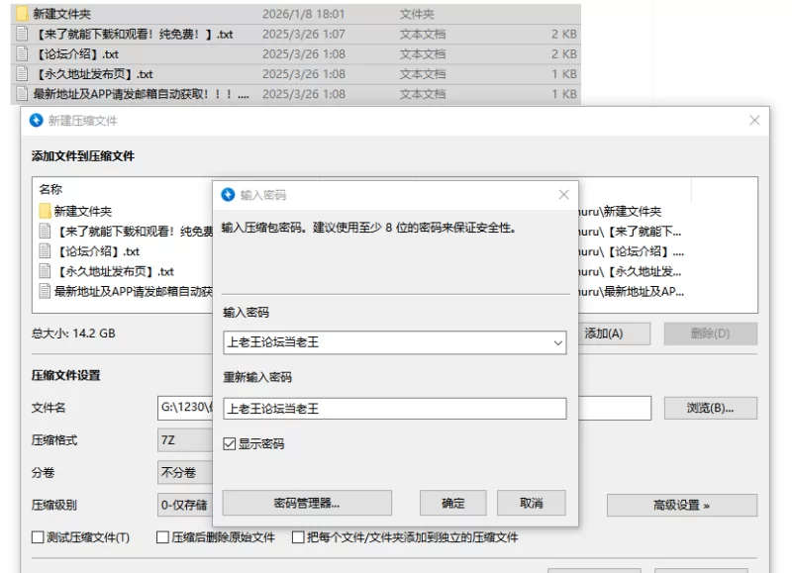Click the 【永久地址发布页】.txt icon in Explorer

pyautogui.click(x=23, y=74)
